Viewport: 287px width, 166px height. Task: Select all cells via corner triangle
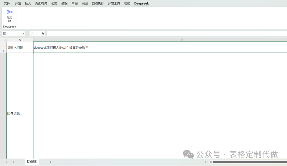click(5, 40)
